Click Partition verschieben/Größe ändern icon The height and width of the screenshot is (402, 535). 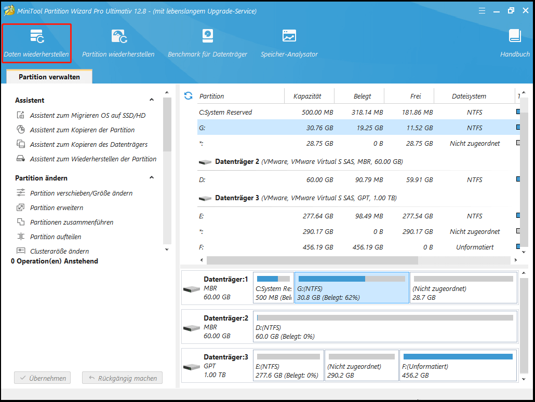click(x=21, y=193)
